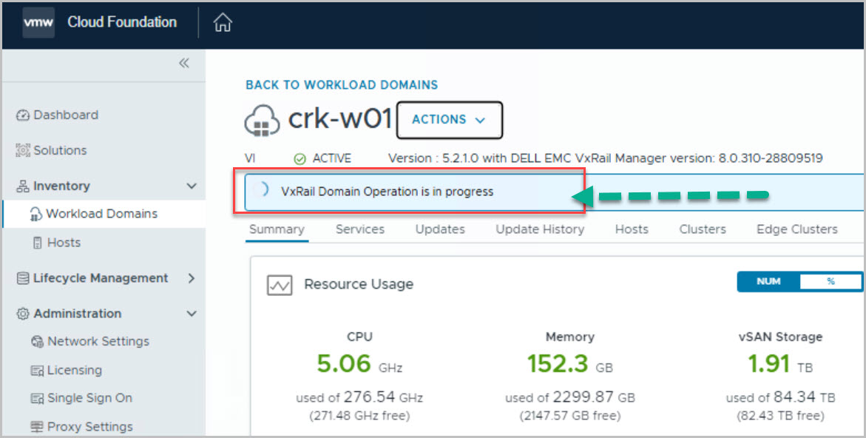Click the Resource Usage chart icon
This screenshot has height=438, width=866.
pyautogui.click(x=280, y=285)
